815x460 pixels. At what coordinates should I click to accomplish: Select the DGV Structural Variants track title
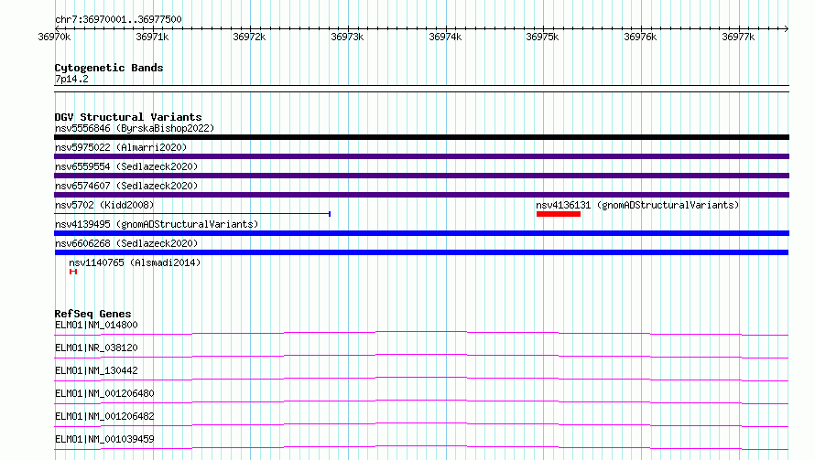tap(128, 117)
